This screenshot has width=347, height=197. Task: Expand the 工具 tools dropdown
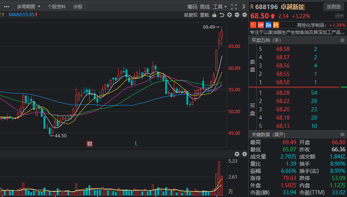220,7
